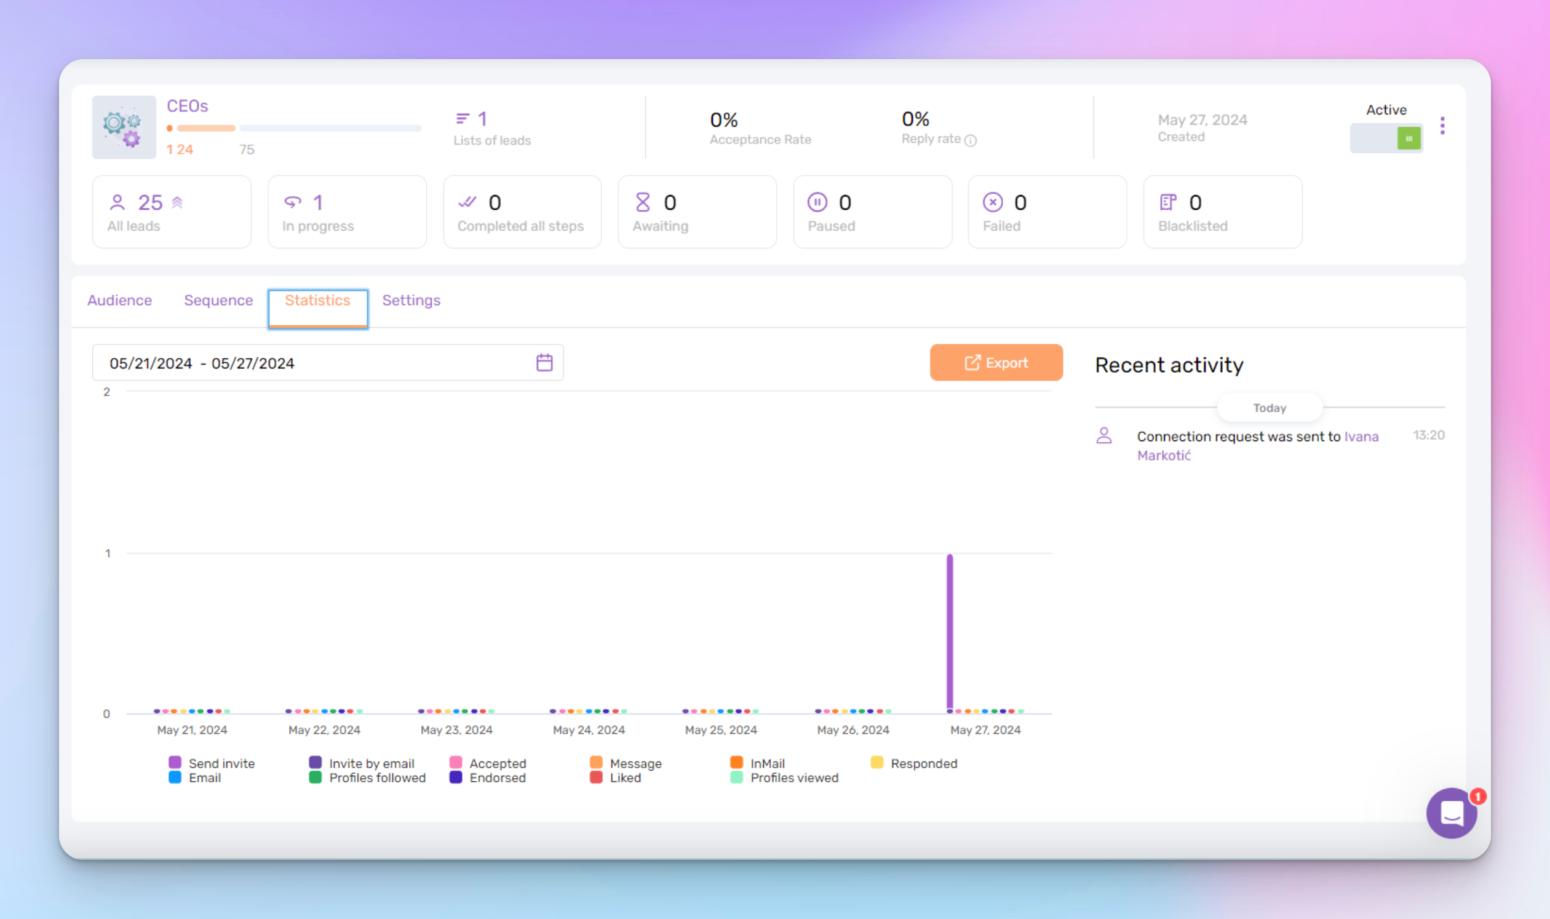Expand the All leads double-chevron arrow
Screen dimensions: 1550x919
point(177,202)
